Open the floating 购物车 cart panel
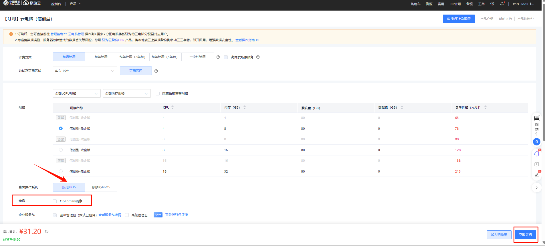 click(537, 125)
